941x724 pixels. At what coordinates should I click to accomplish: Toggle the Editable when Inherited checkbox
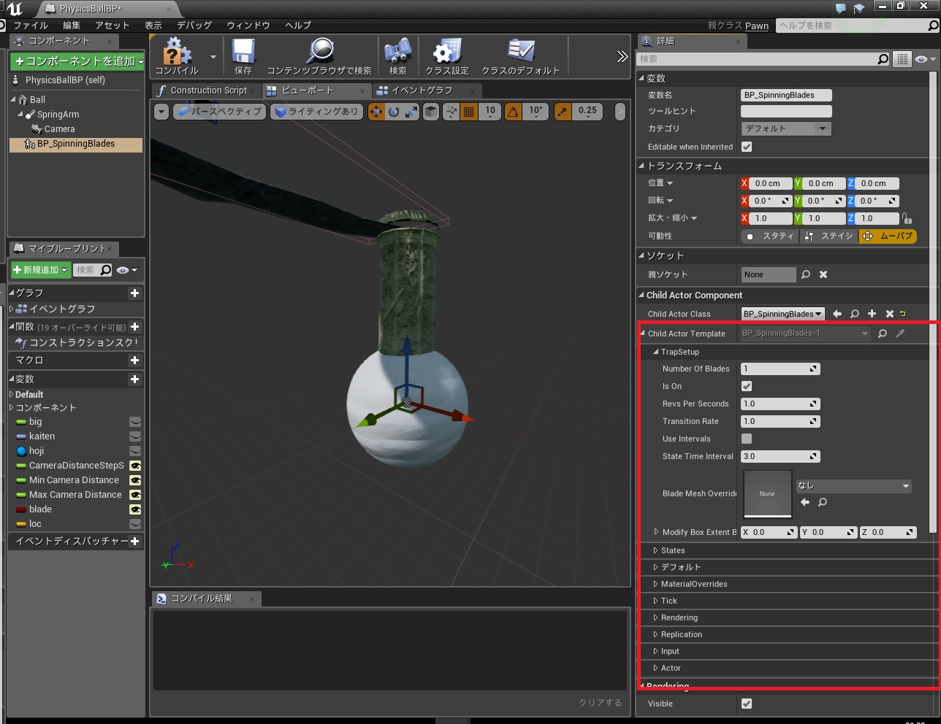(x=747, y=147)
